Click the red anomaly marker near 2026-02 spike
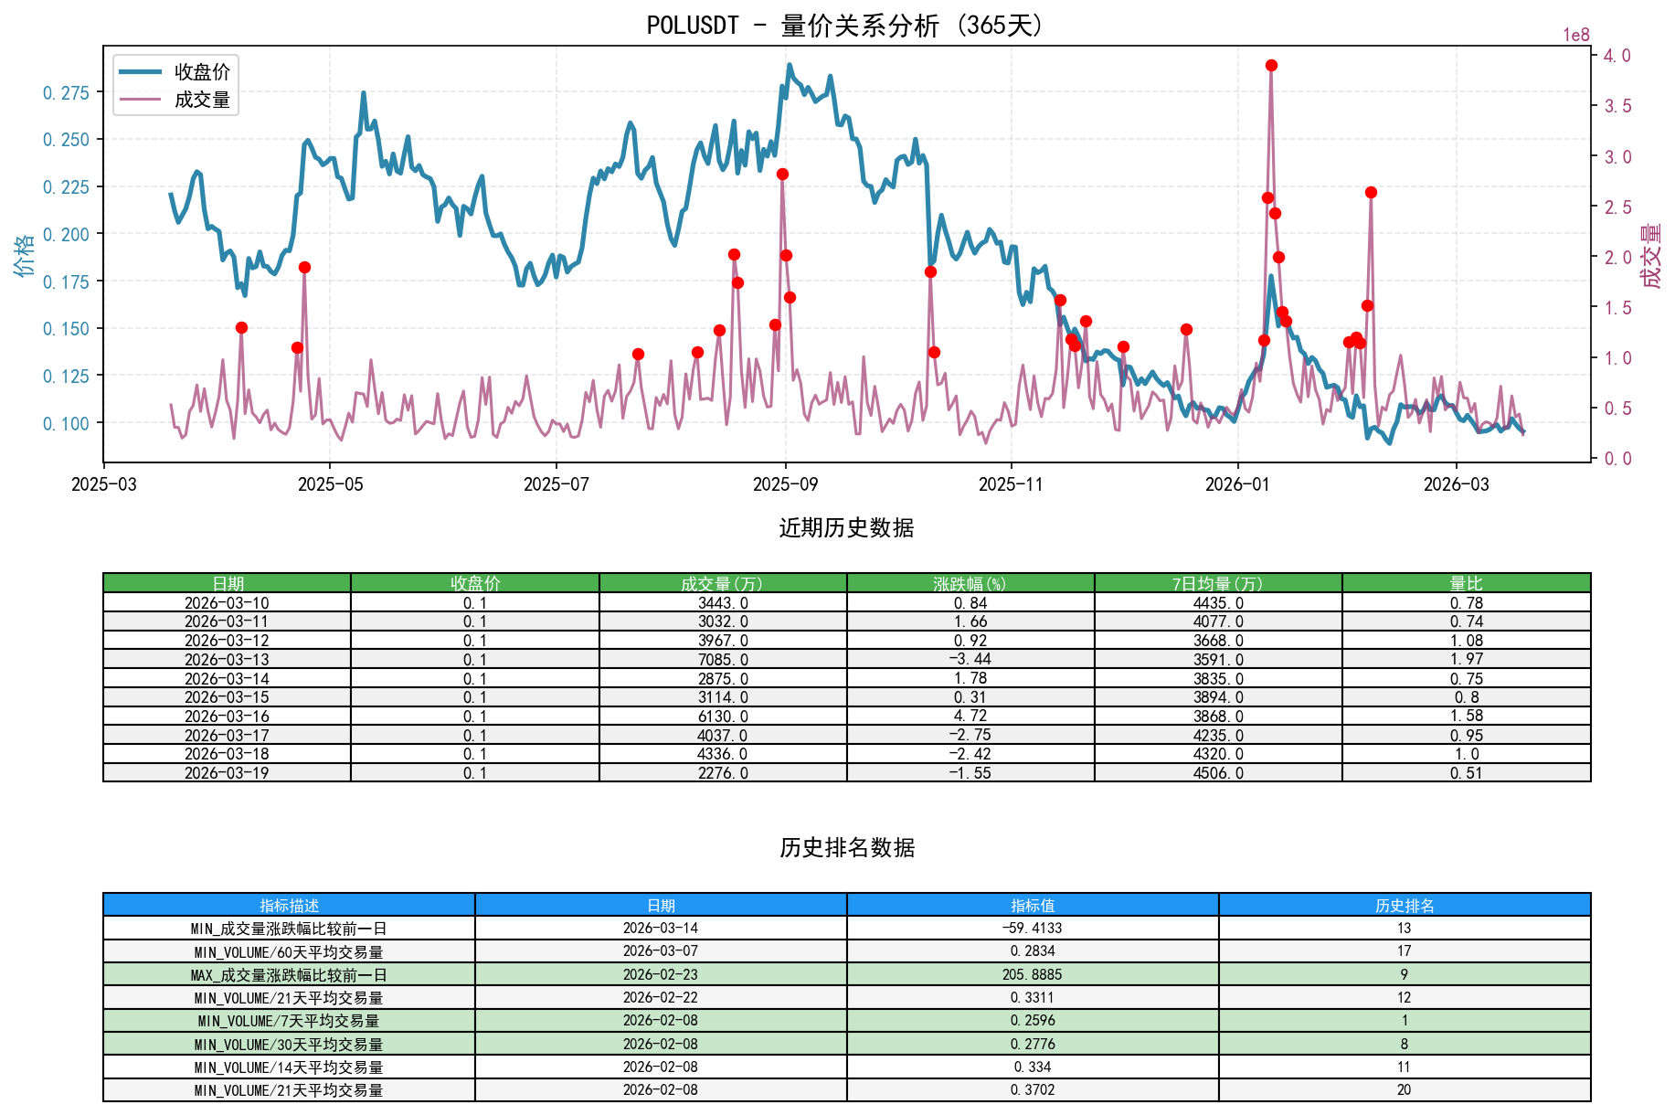The image size is (1675, 1115). [x=1370, y=192]
